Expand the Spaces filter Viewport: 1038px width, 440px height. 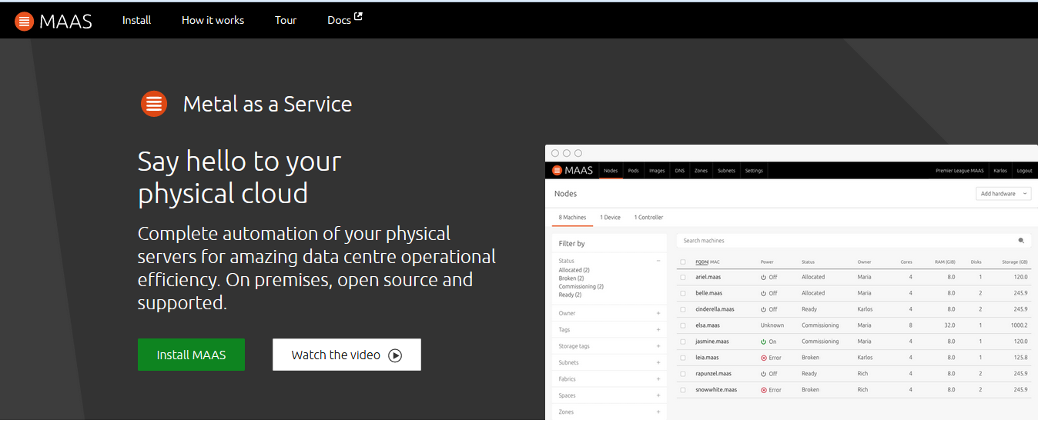(658, 395)
